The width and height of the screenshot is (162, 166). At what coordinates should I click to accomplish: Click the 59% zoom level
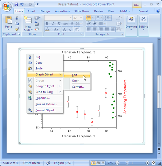[110, 163]
